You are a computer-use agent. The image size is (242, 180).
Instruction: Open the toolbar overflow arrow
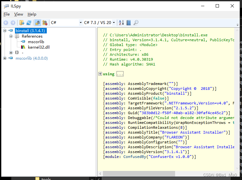click(x=237, y=25)
